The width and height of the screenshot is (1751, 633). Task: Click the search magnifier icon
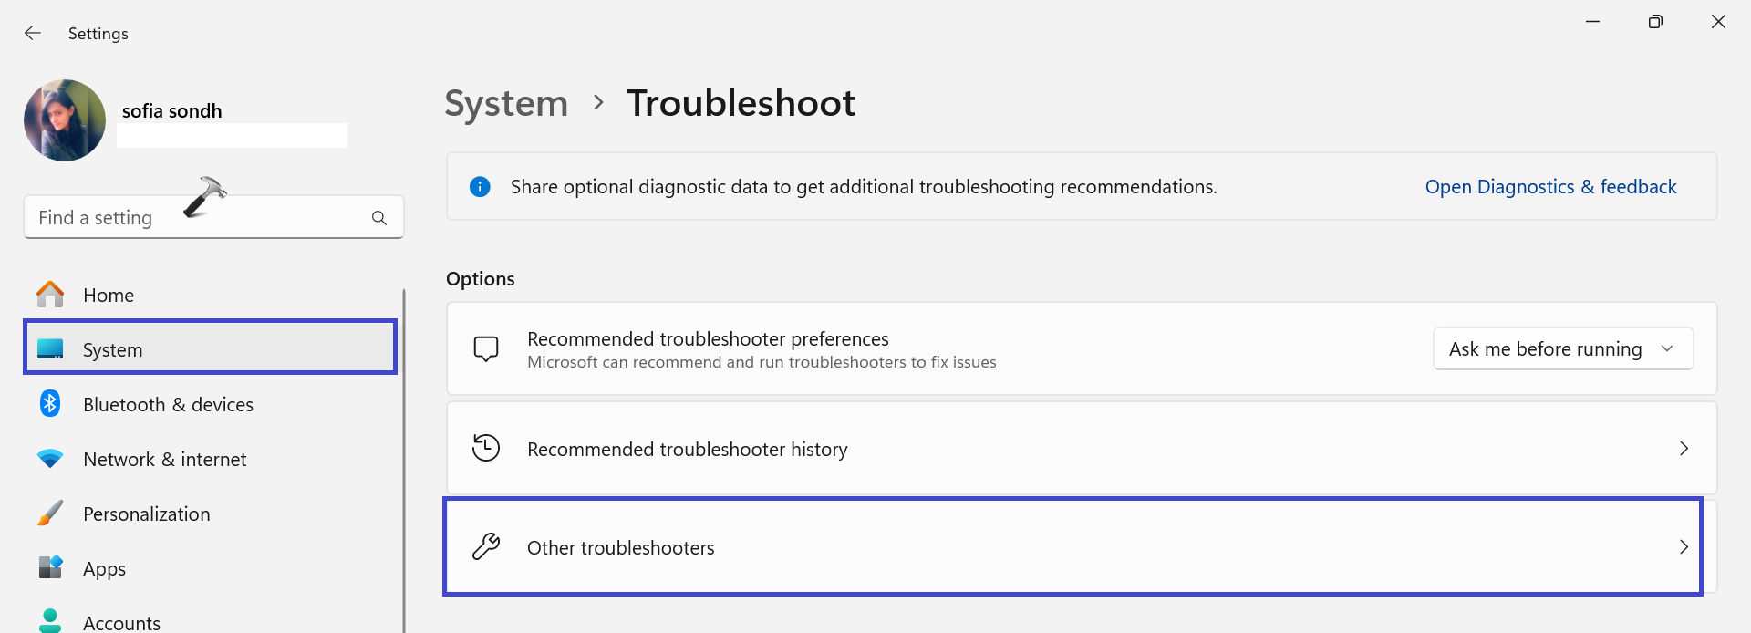(x=379, y=218)
